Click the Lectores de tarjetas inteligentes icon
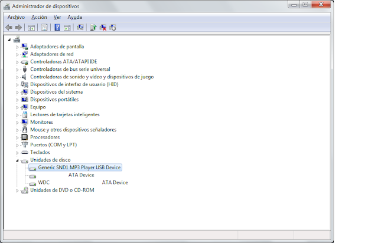378x243 pixels. 25,114
